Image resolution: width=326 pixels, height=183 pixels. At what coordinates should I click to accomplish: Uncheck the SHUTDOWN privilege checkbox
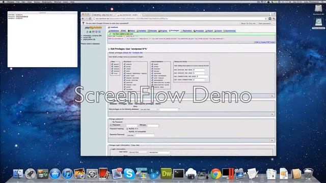click(152, 73)
